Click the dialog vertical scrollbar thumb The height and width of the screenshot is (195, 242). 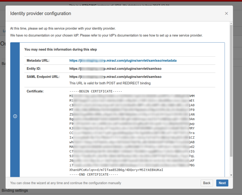click(231, 91)
